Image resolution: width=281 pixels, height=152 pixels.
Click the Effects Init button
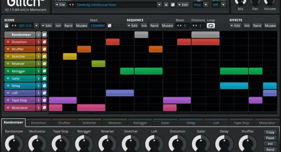pos(247,26)
